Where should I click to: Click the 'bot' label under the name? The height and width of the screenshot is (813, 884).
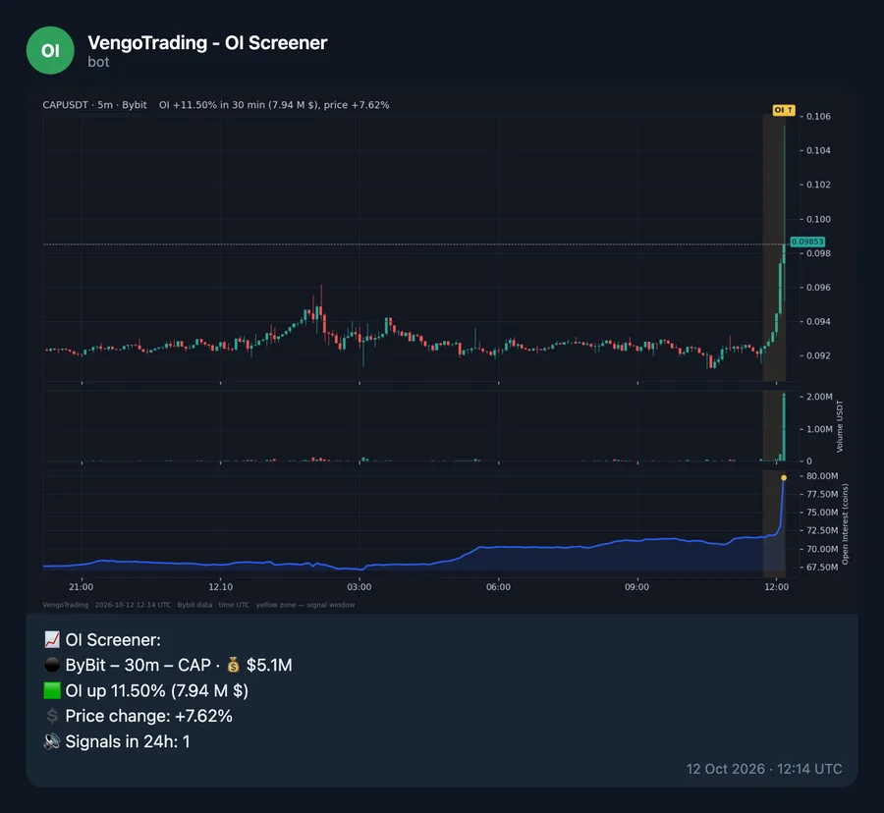[98, 62]
